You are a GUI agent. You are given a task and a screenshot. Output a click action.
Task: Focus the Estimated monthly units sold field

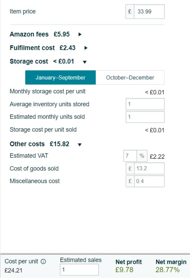145,117
